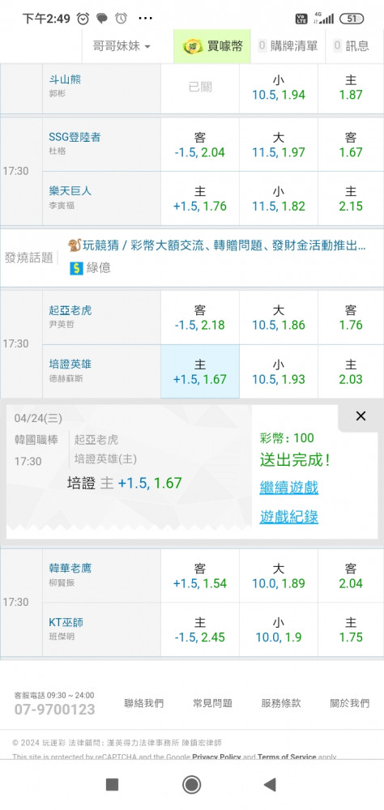Open the monkey emoji hot topic post
The width and height of the screenshot is (384, 810).
(x=217, y=245)
